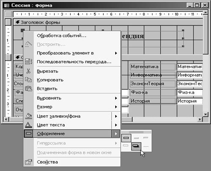211x171 pixels.
Task: Expand the Размер submenu
Action: tap(116, 107)
